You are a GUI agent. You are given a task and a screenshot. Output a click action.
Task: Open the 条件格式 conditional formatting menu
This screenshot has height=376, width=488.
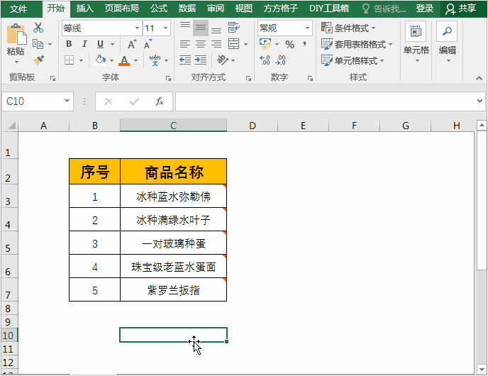click(x=348, y=28)
